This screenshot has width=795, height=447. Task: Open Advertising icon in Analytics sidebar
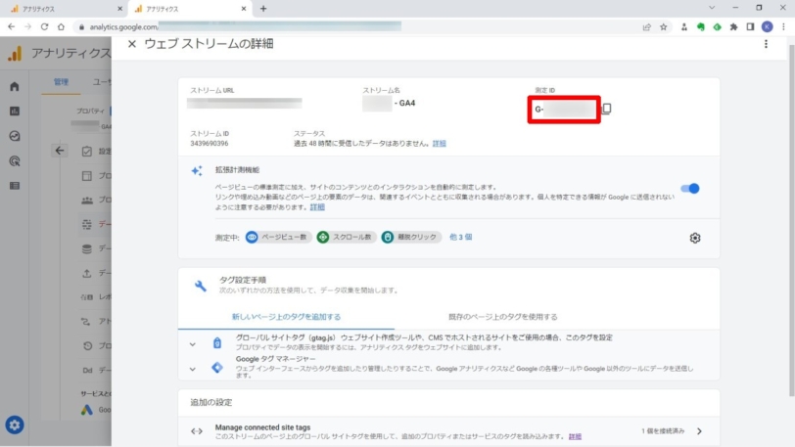point(14,161)
